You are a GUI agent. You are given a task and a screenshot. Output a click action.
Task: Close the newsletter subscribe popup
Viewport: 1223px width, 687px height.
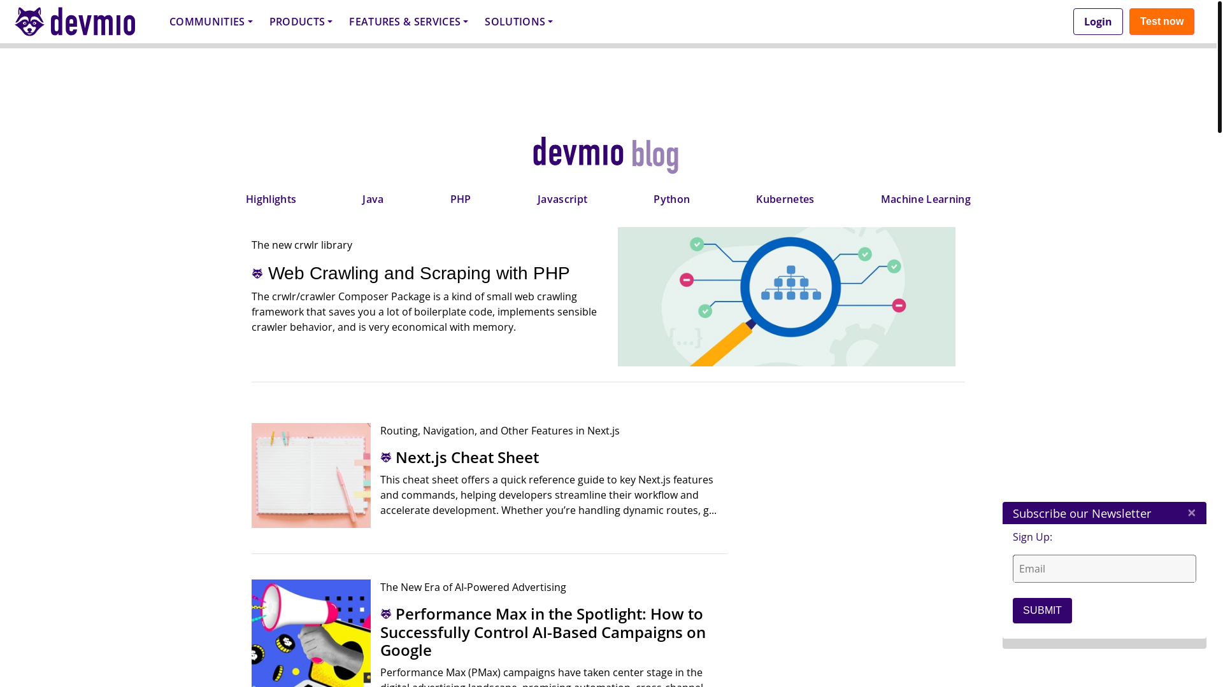click(1191, 513)
